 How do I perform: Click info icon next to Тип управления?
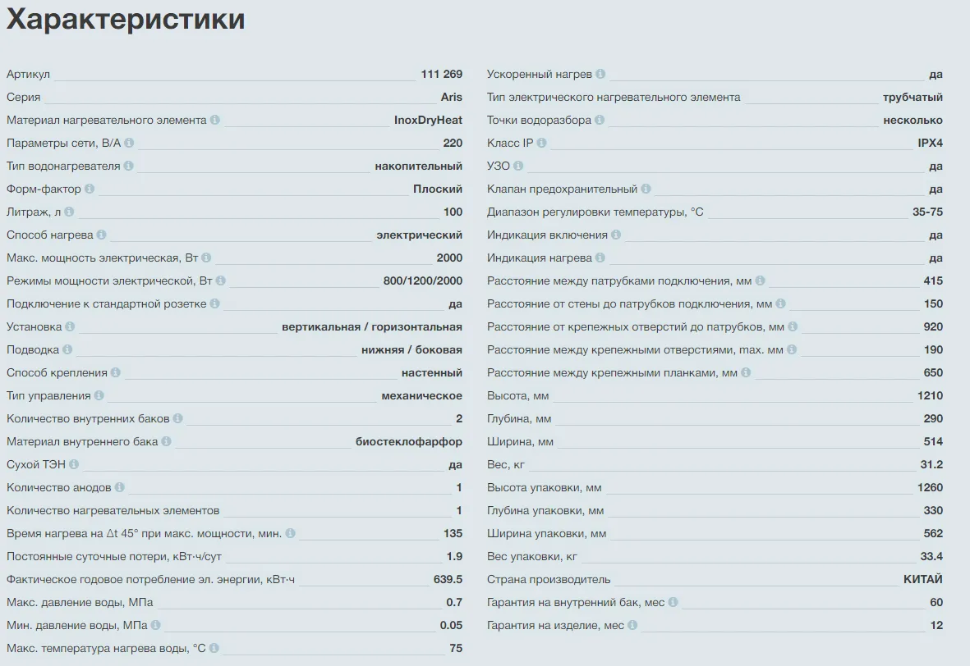click(99, 395)
